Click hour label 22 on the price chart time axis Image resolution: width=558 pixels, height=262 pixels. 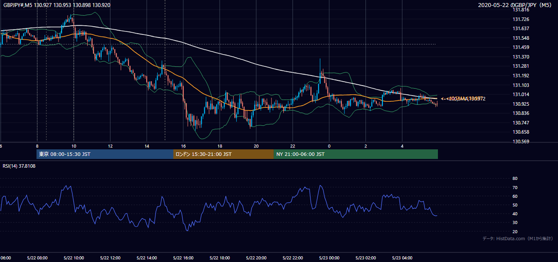point(293,146)
